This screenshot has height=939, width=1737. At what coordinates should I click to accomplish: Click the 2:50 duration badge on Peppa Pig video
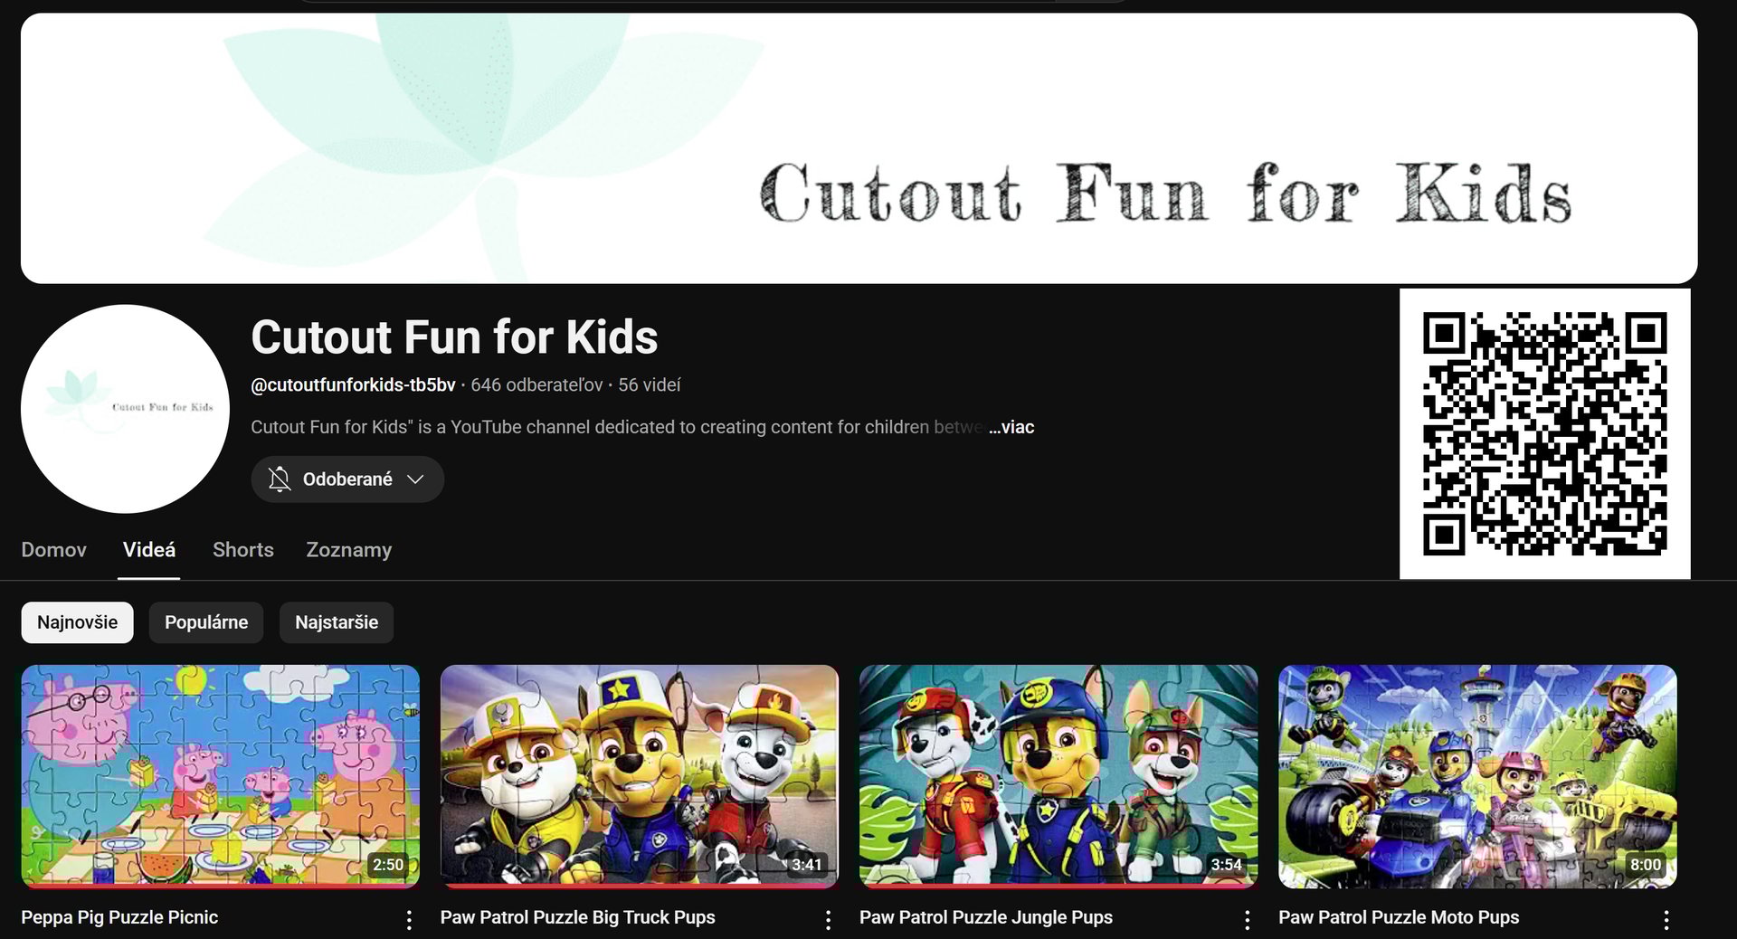[388, 865]
